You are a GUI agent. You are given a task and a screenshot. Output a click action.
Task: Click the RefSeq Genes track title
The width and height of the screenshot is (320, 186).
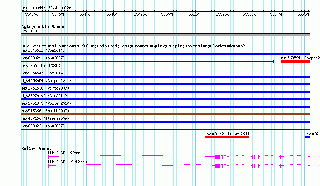tap(36, 148)
